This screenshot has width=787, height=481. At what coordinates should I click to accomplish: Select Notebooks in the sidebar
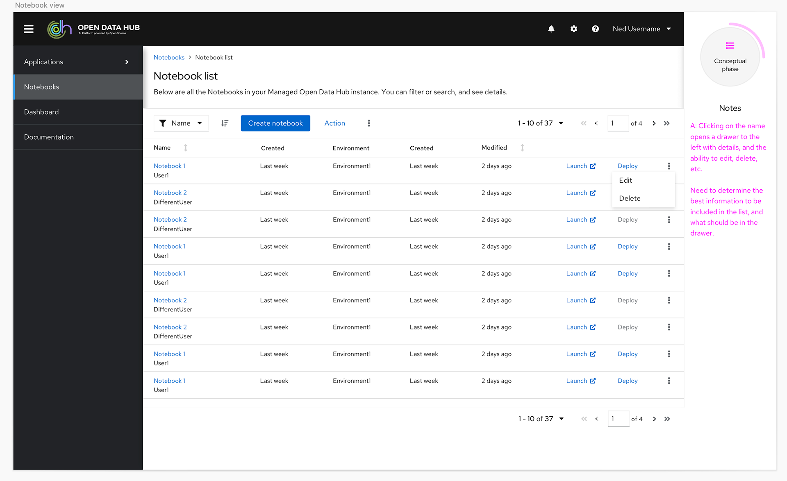78,87
